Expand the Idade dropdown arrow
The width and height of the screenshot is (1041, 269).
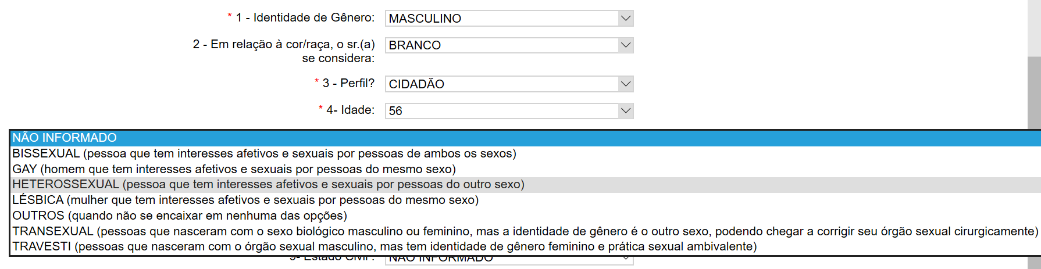[x=625, y=111]
